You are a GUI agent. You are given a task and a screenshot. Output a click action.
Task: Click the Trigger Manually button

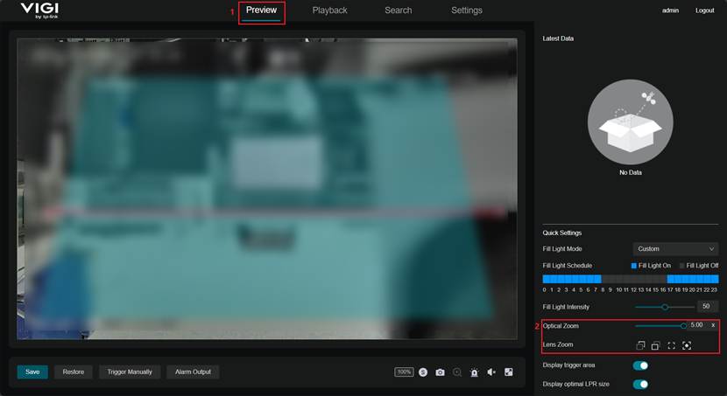pos(129,372)
